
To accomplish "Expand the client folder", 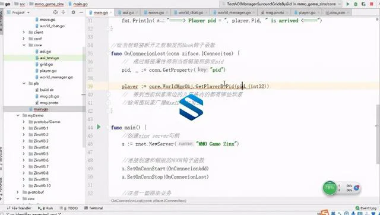I will tap(24, 32).
